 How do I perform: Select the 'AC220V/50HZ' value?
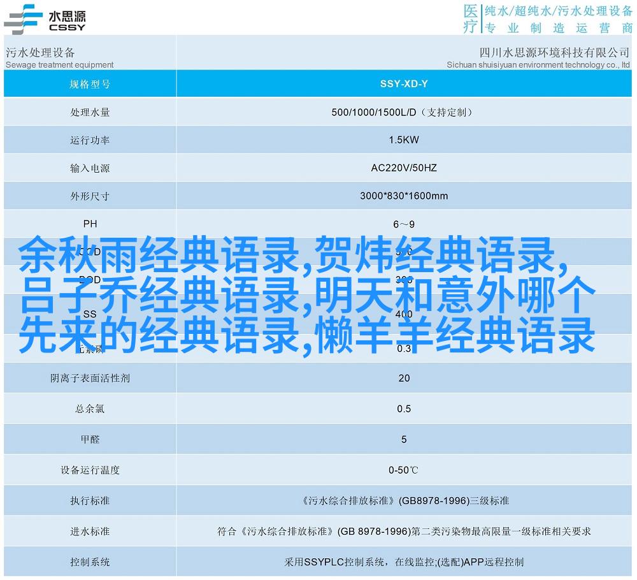404,168
